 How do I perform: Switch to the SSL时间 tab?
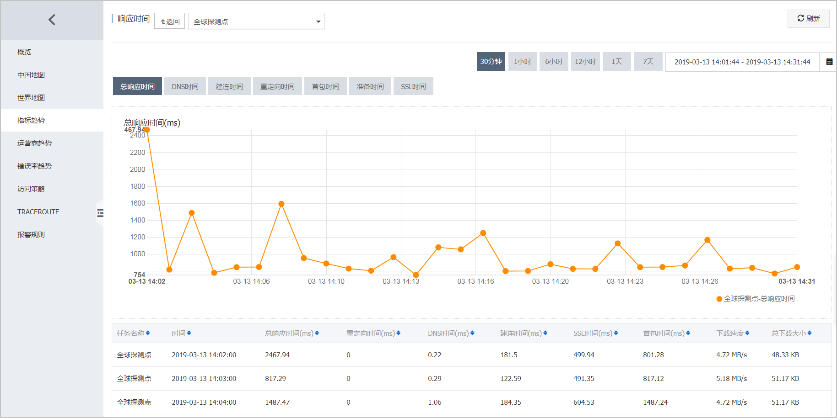[413, 86]
